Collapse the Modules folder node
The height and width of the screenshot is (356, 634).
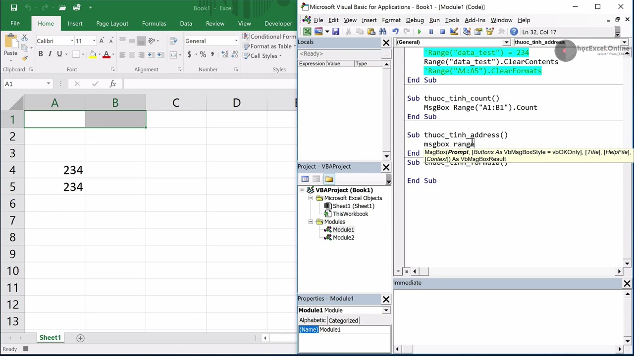(x=311, y=222)
